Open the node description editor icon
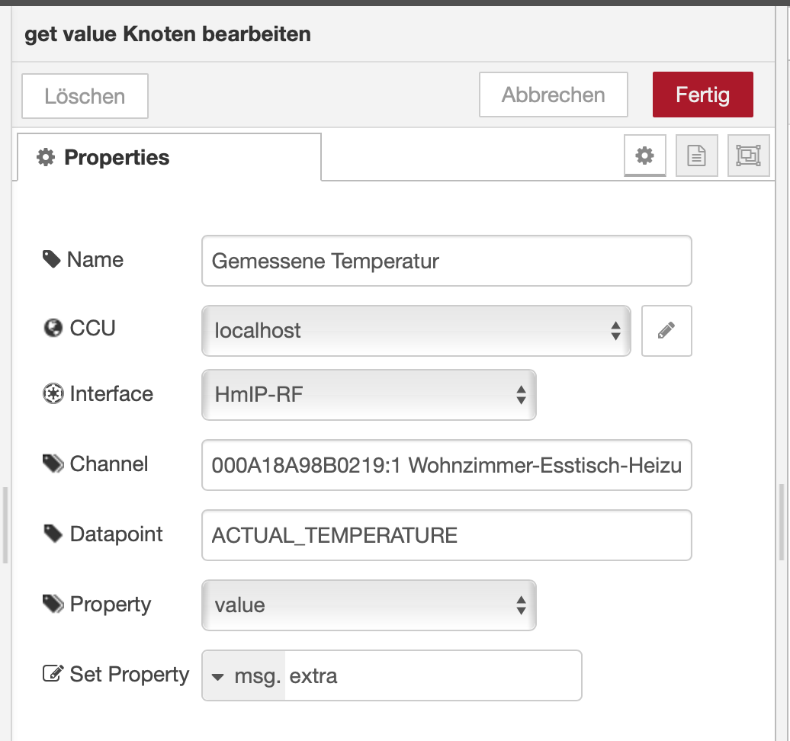Viewport: 790px width, 741px height. (696, 155)
